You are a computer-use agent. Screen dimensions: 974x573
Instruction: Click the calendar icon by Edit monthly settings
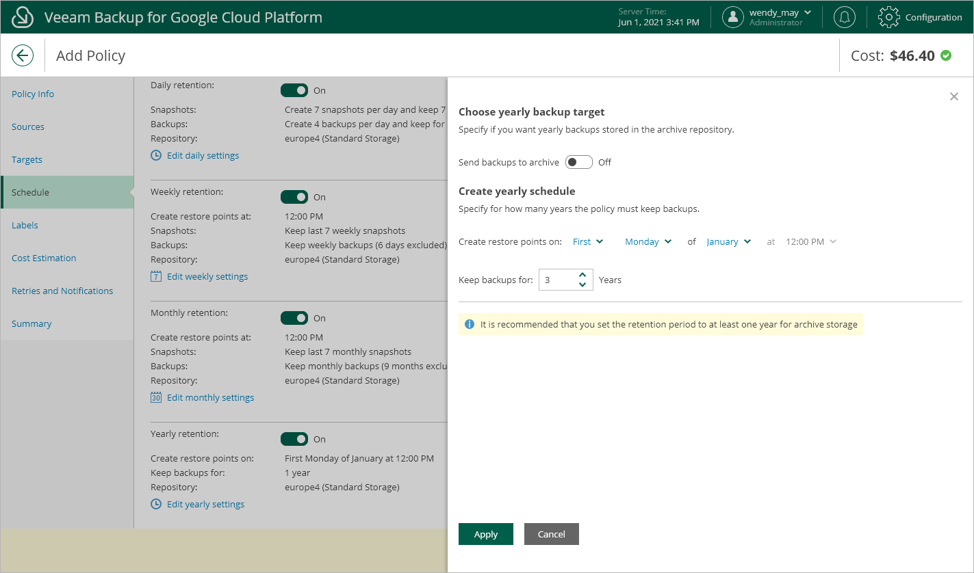coord(156,397)
